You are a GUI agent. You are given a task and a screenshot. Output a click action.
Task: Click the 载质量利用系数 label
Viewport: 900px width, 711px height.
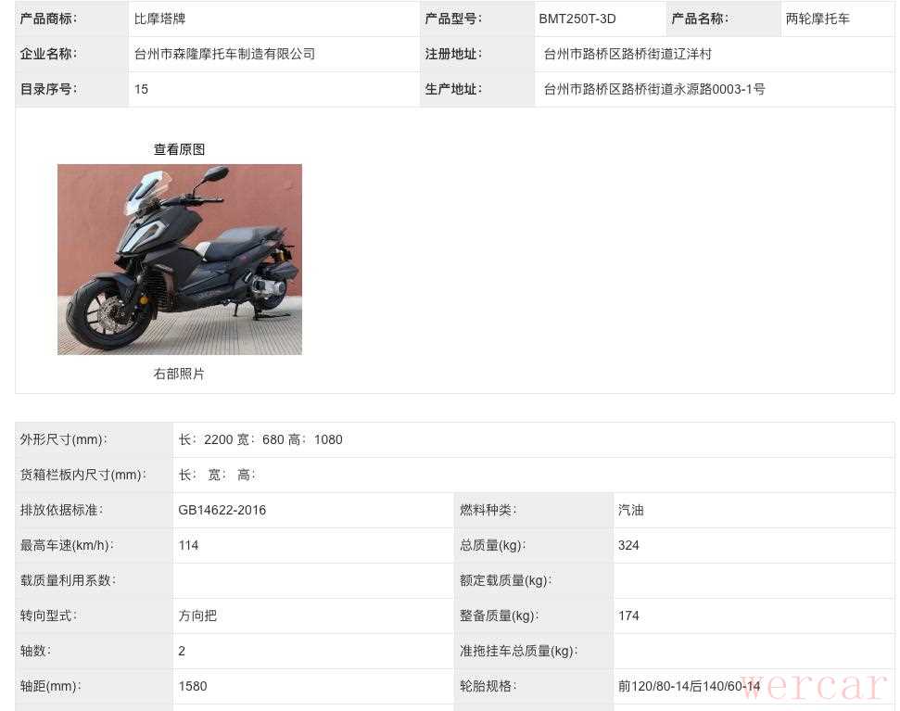tap(68, 580)
